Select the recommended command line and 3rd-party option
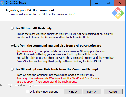The width and height of the screenshot is (126, 97). tap(12, 45)
